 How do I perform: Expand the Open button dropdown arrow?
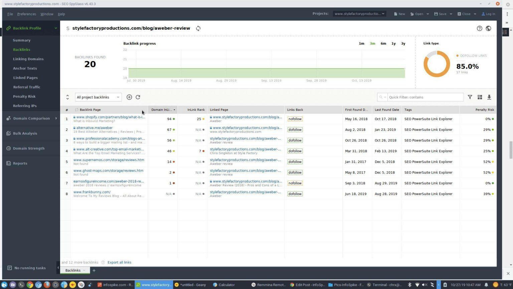427,14
